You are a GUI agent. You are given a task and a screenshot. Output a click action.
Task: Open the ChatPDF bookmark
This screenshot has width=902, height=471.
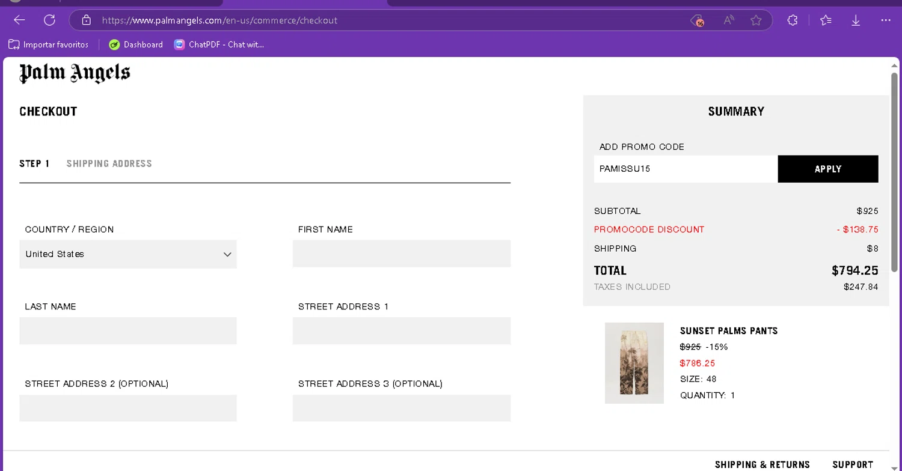click(219, 44)
